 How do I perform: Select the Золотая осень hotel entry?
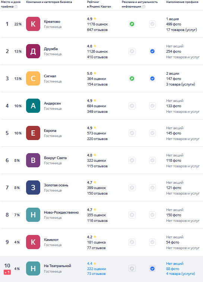pyautogui.click(x=101, y=188)
